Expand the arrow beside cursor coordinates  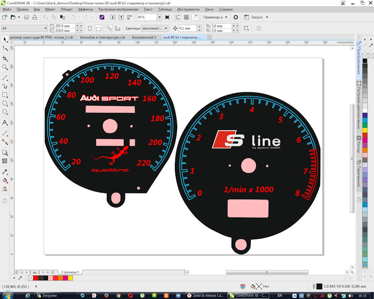36,287
